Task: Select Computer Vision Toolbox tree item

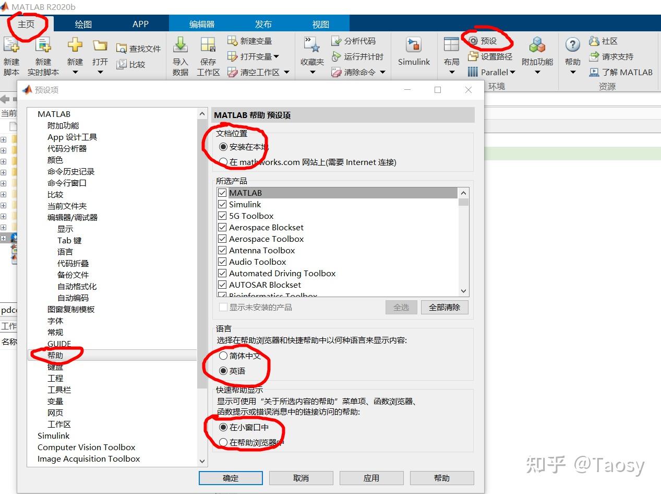Action: pyautogui.click(x=86, y=447)
